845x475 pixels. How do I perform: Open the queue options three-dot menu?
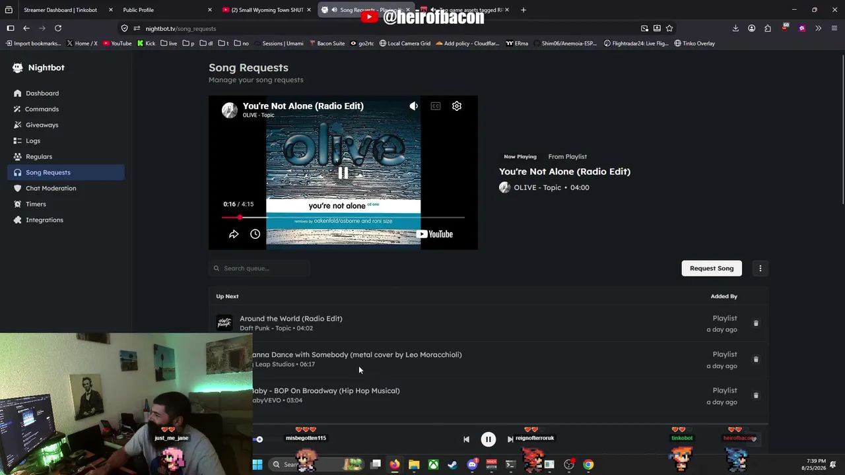pyautogui.click(x=760, y=268)
